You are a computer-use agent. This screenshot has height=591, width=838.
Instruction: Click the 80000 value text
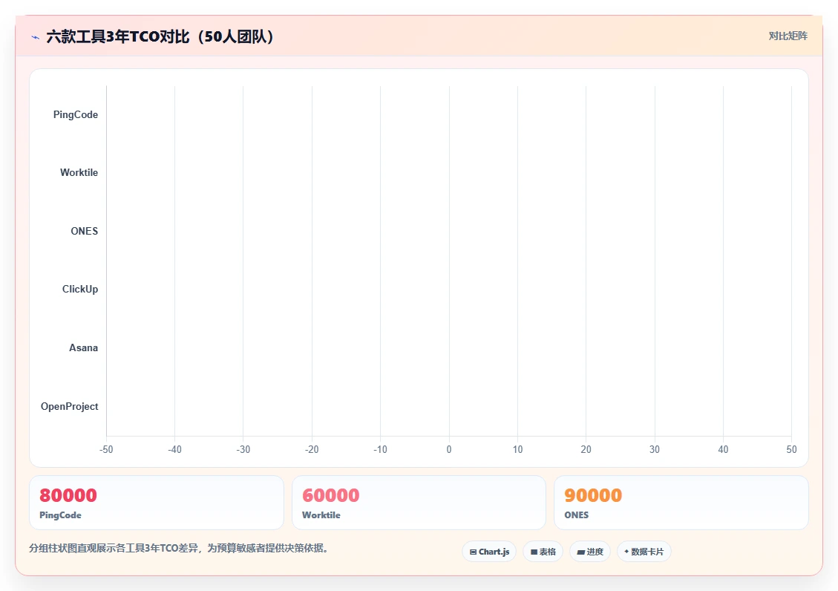(68, 495)
